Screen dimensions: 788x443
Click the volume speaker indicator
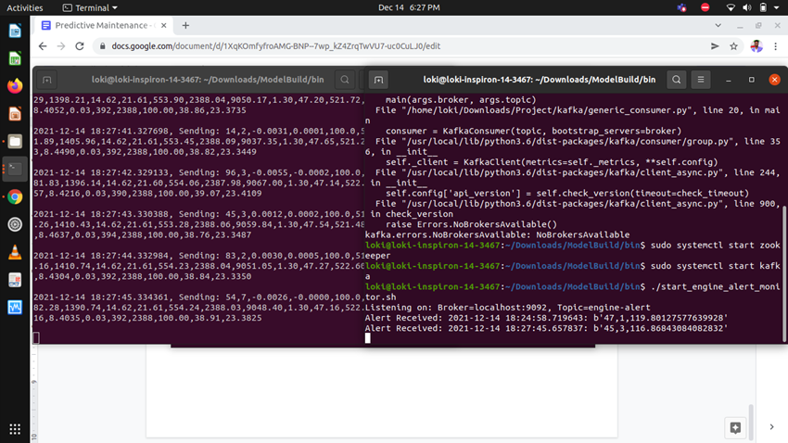(x=747, y=7)
